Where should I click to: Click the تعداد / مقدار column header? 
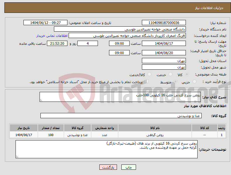click(x=51, y=128)
